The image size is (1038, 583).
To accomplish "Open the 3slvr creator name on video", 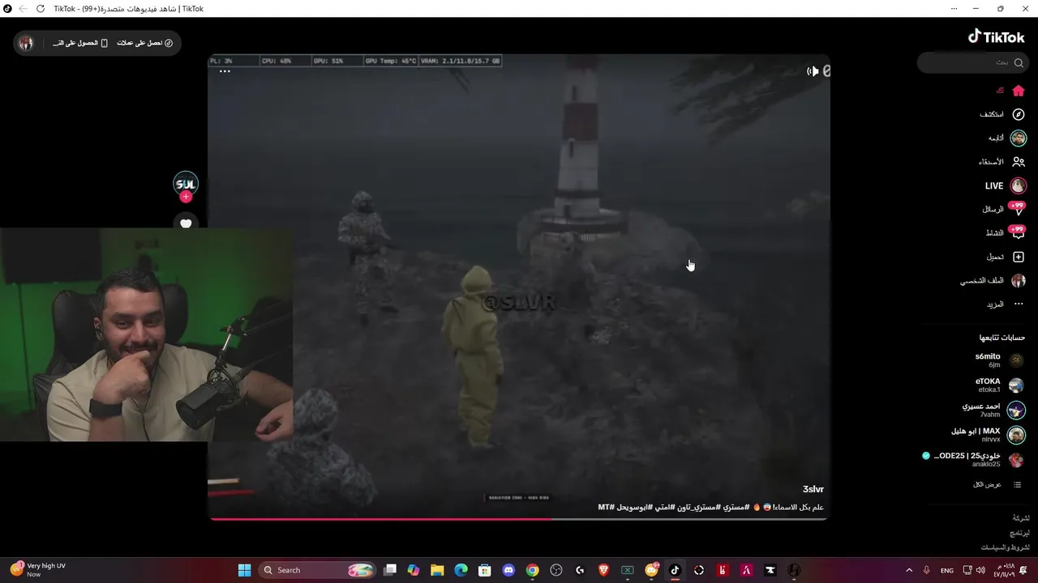I will point(813,489).
